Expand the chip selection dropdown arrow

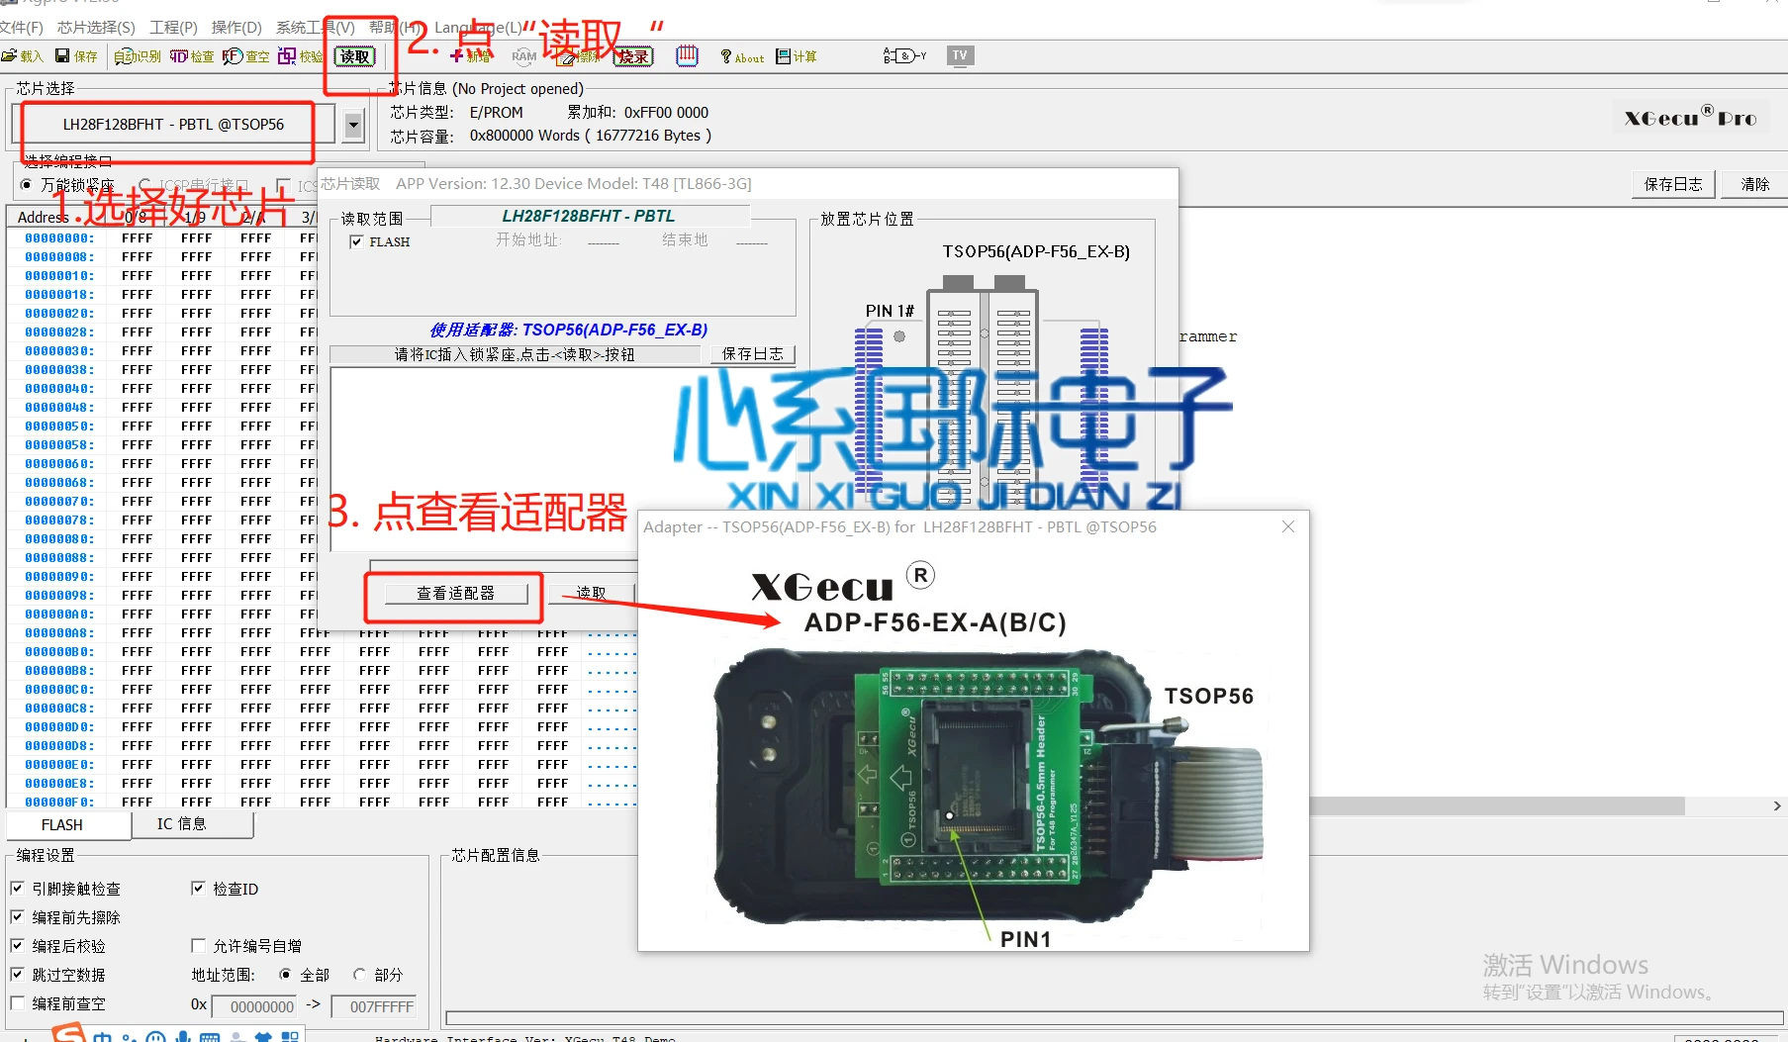[x=352, y=126]
